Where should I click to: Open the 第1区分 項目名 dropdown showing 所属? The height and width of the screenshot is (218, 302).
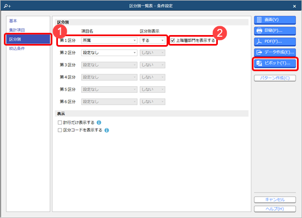(109, 41)
